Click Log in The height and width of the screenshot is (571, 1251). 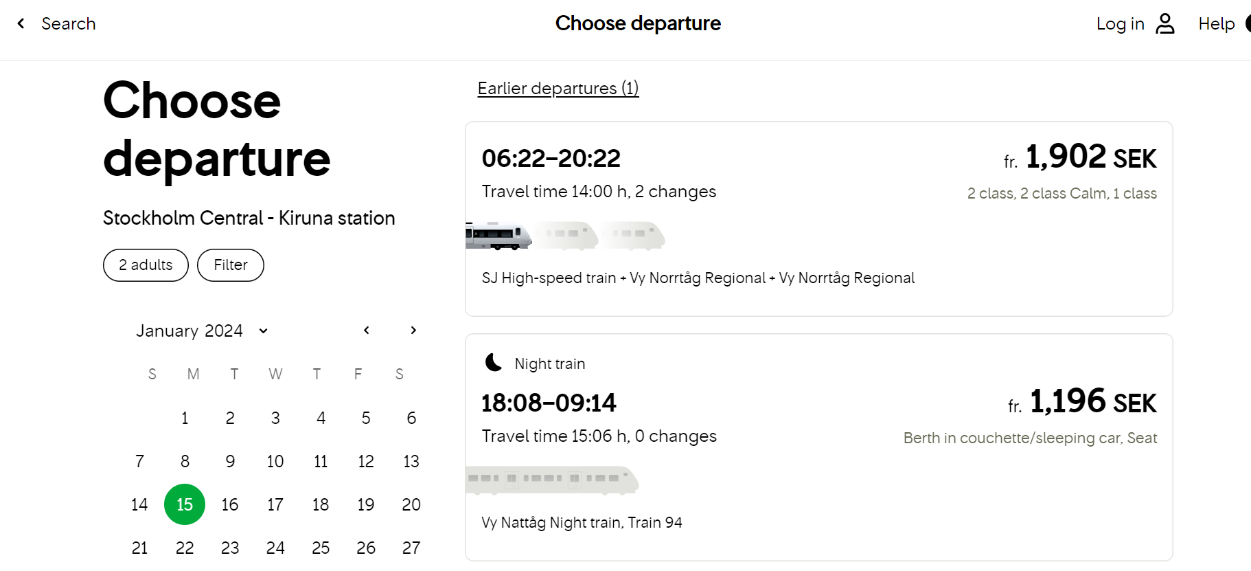pyautogui.click(x=1121, y=24)
